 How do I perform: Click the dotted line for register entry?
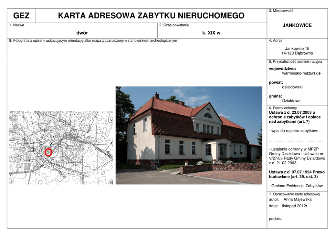coord(296,140)
